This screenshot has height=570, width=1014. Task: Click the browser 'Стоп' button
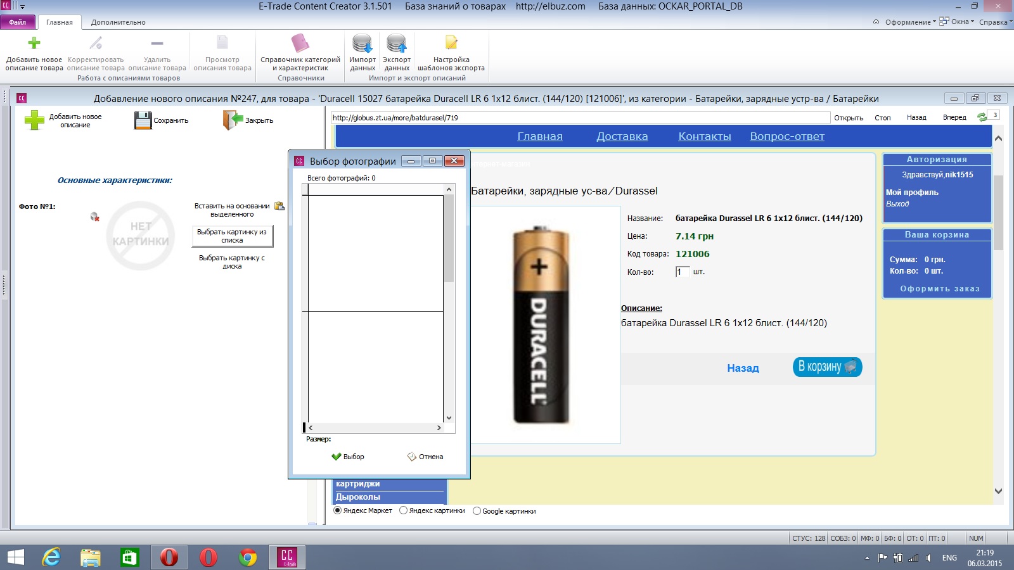coord(883,118)
